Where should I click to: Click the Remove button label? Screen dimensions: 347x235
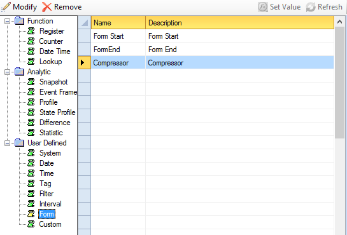point(67,7)
